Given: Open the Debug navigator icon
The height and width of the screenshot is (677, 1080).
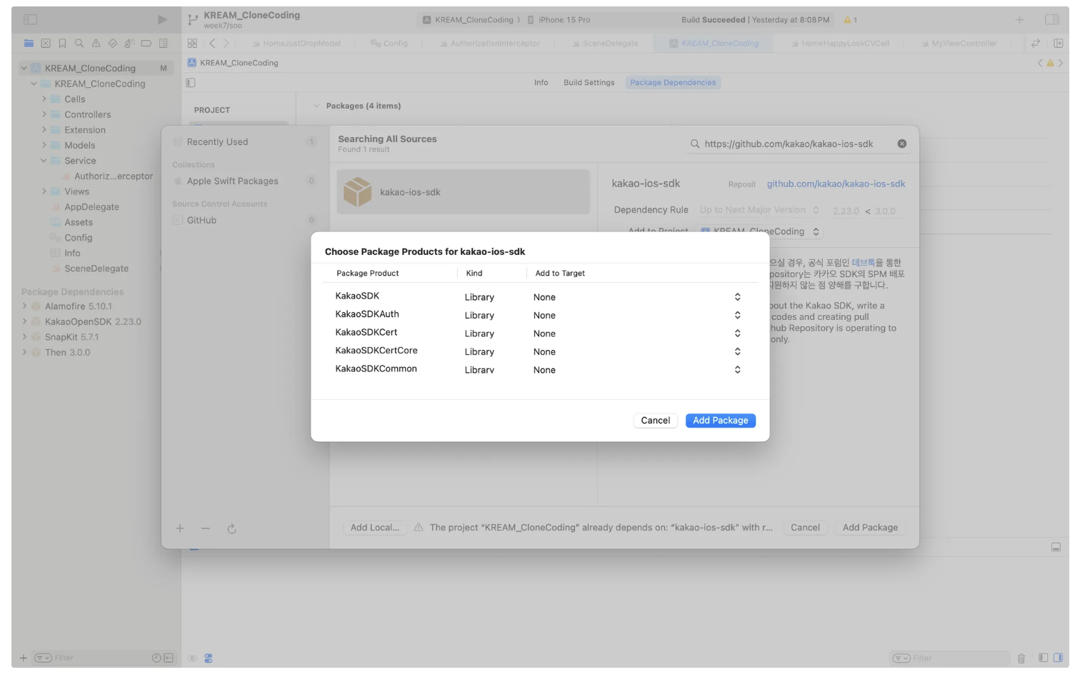Looking at the screenshot, I should click(x=129, y=44).
